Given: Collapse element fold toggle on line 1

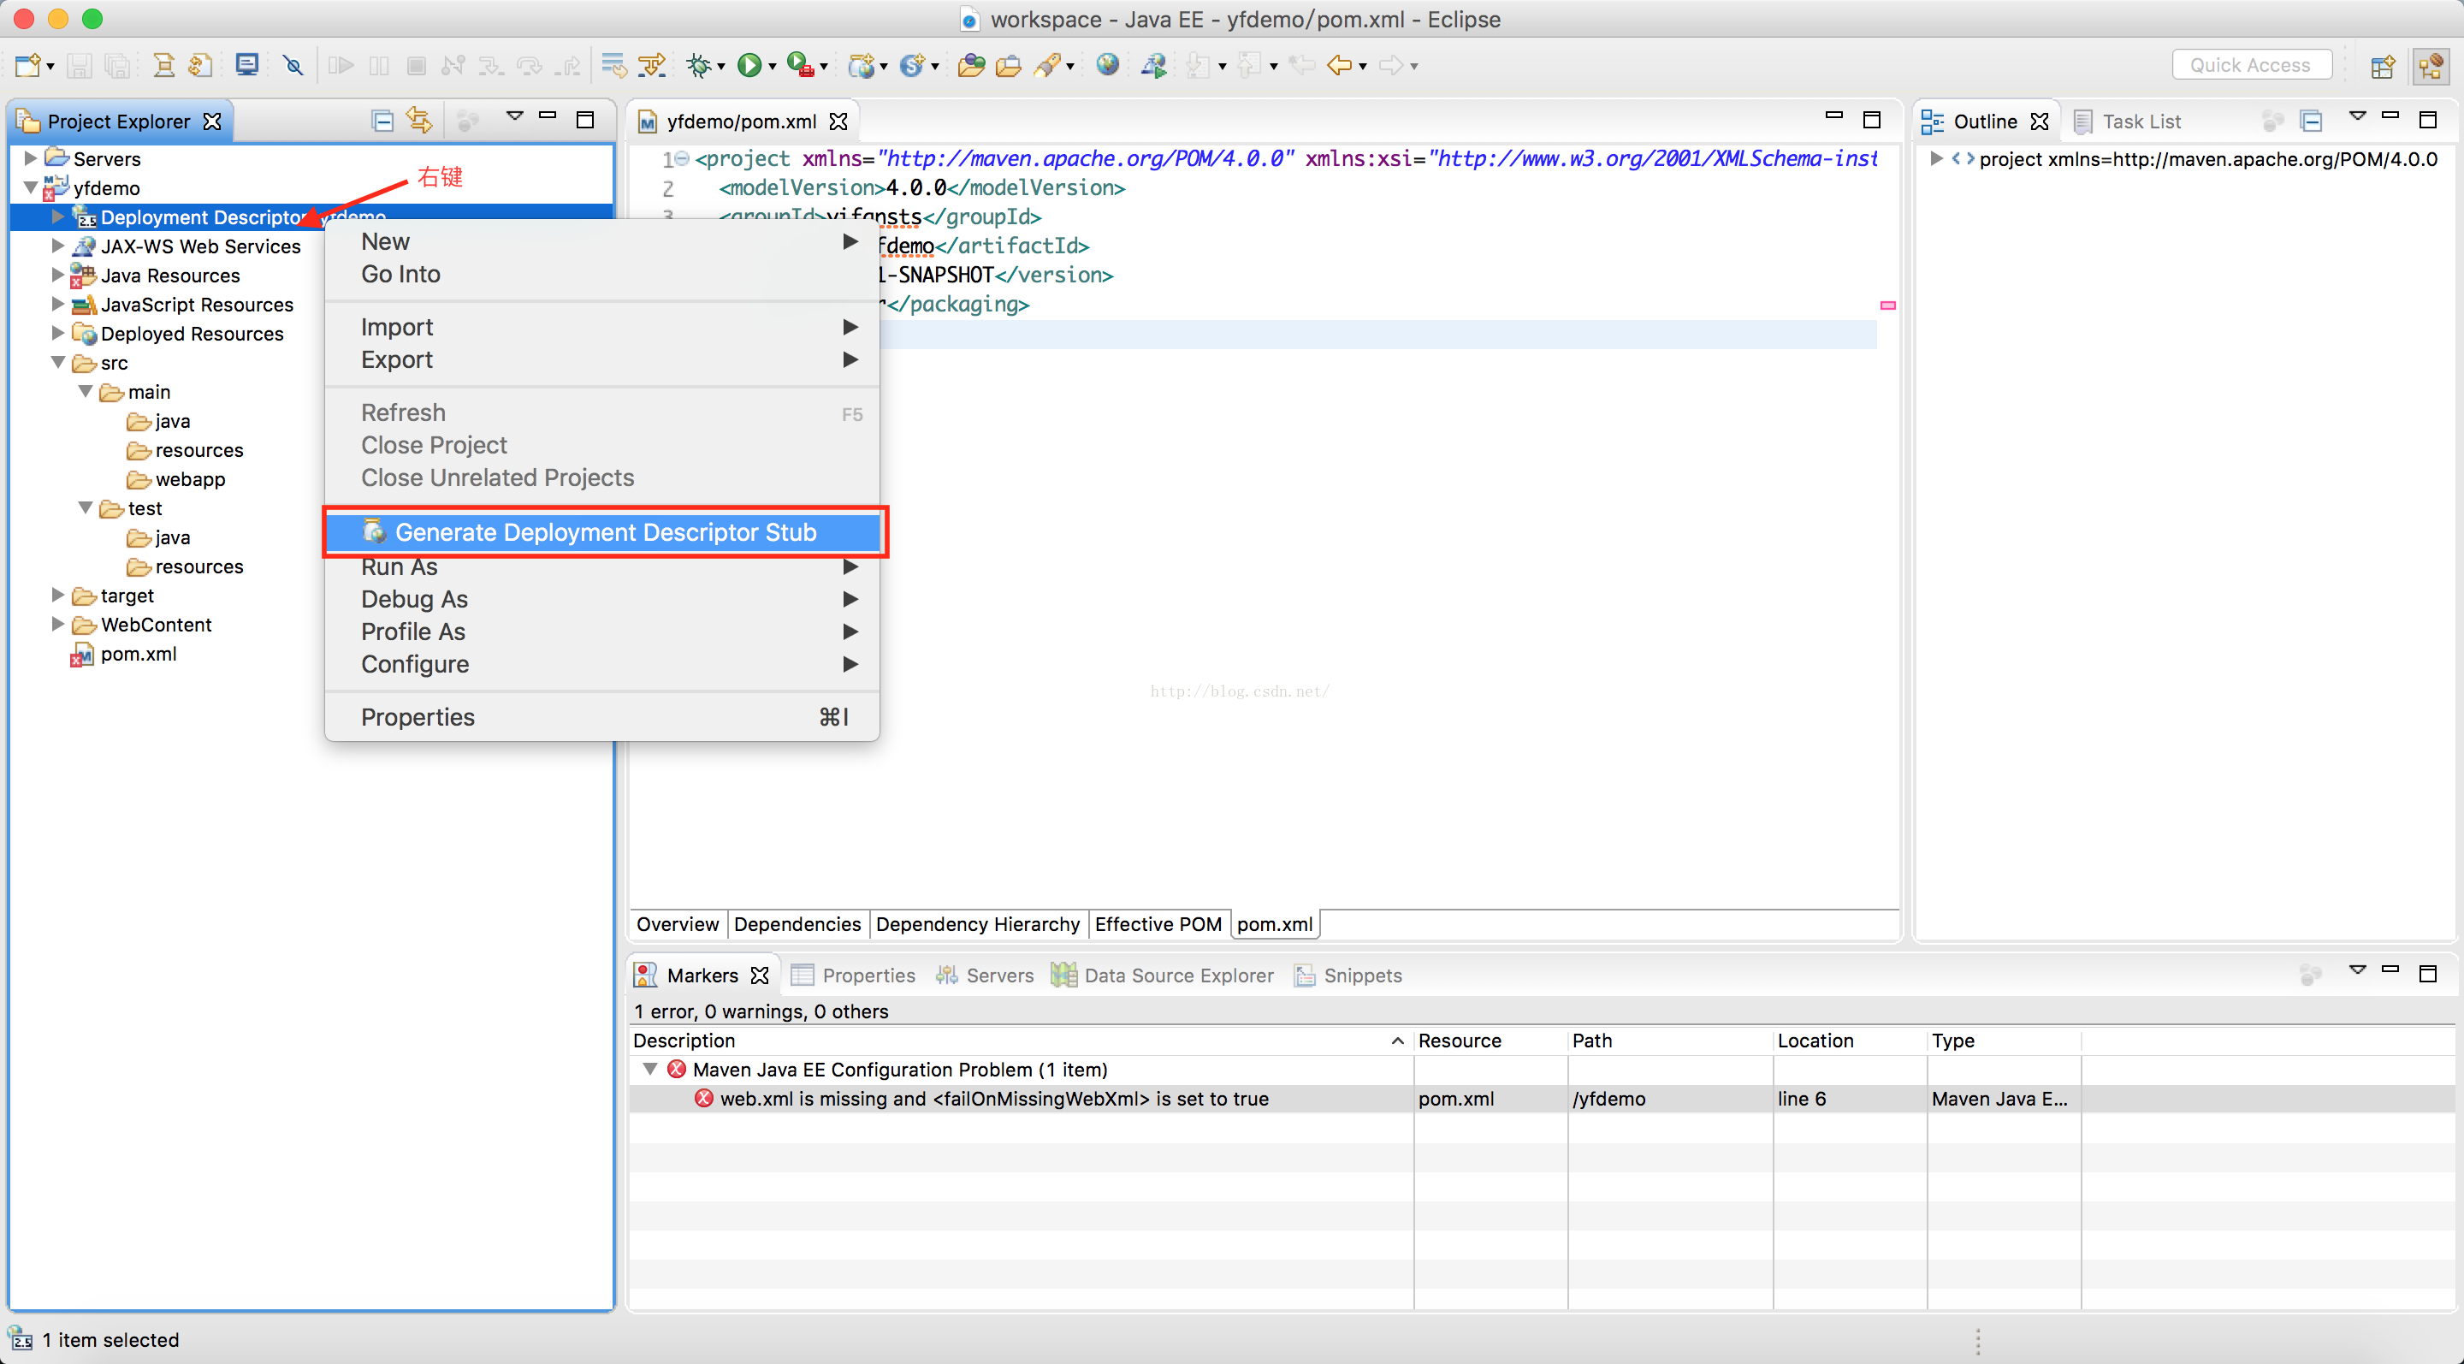Looking at the screenshot, I should (682, 159).
